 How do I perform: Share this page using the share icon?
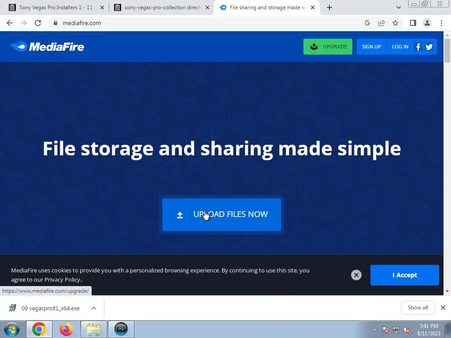[381, 23]
